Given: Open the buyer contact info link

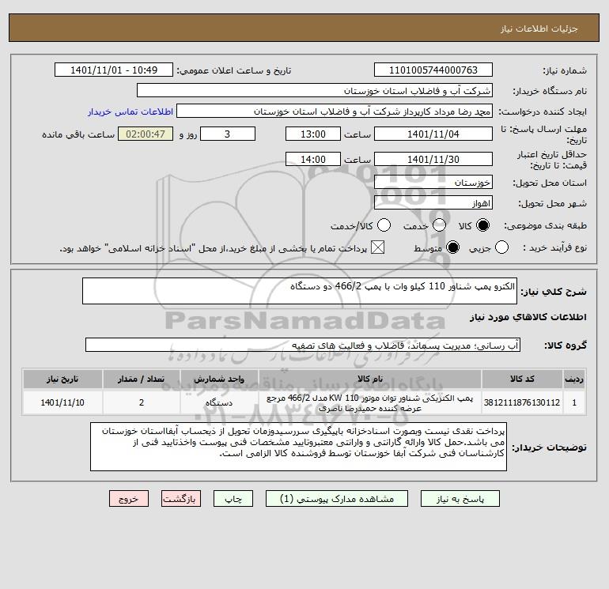Looking at the screenshot, I should (x=130, y=111).
